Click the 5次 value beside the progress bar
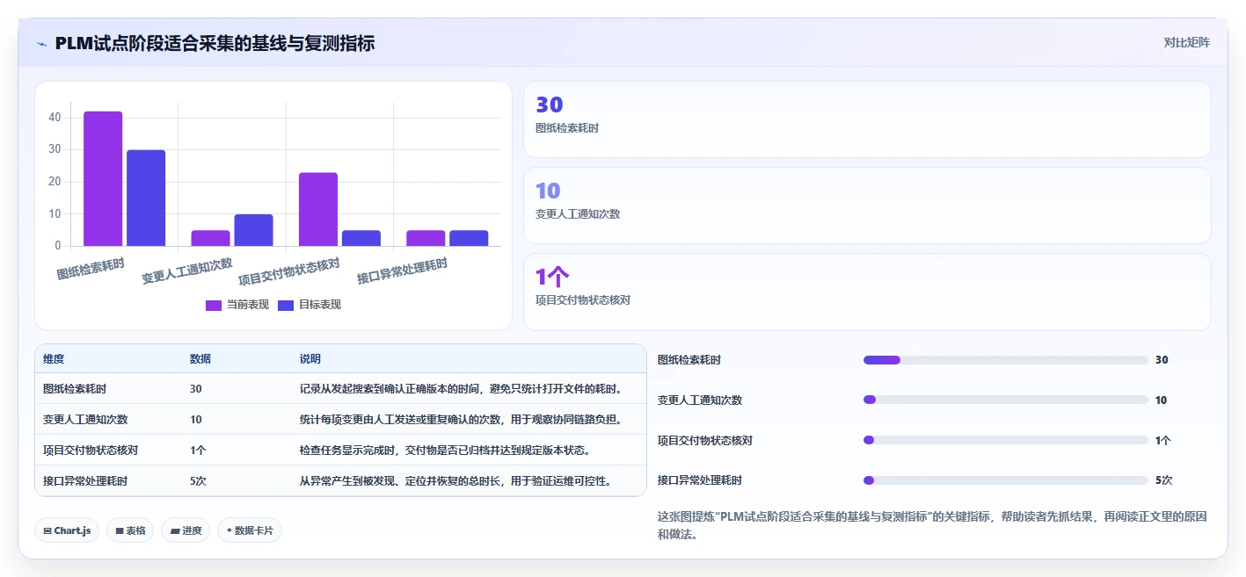The width and height of the screenshot is (1246, 577). pyautogui.click(x=1163, y=480)
